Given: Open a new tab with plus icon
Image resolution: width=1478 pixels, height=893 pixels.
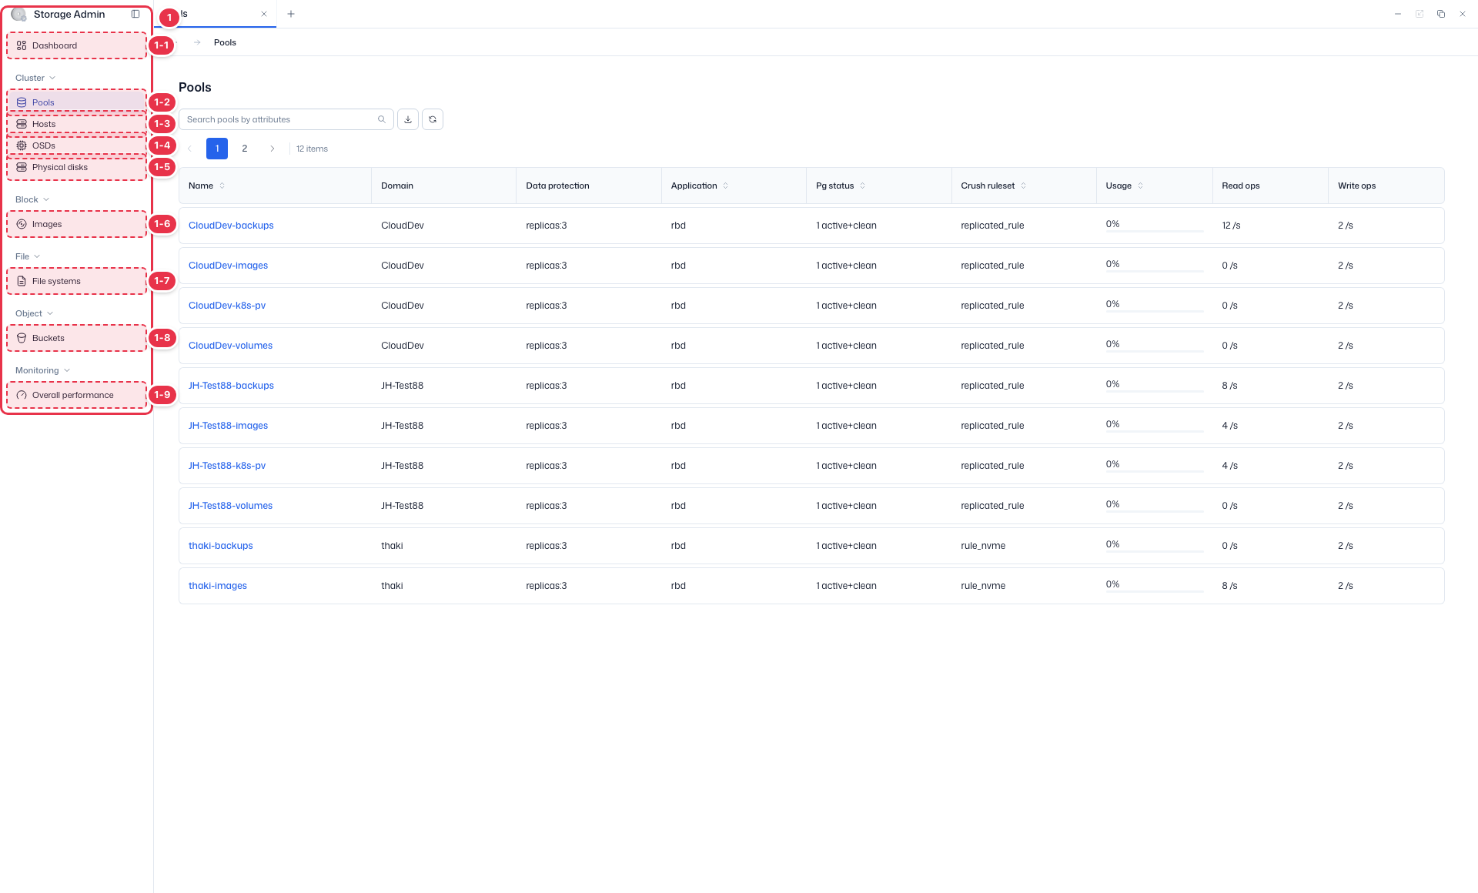Looking at the screenshot, I should click(291, 14).
